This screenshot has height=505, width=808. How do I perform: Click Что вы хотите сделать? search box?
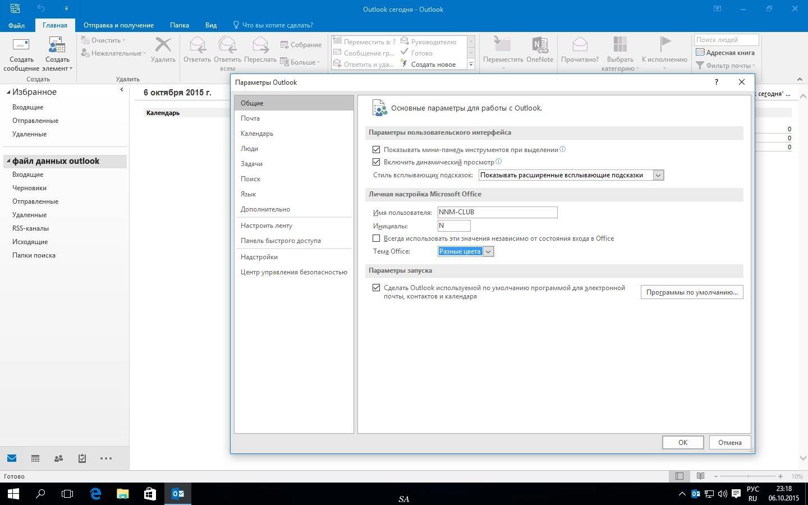pos(273,25)
